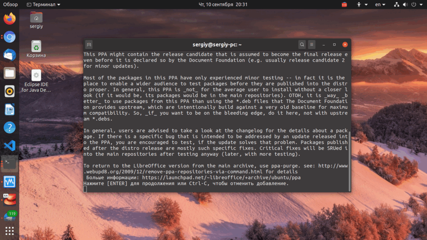
Task: Open the red hat app with 64 badge
Action: [10, 200]
